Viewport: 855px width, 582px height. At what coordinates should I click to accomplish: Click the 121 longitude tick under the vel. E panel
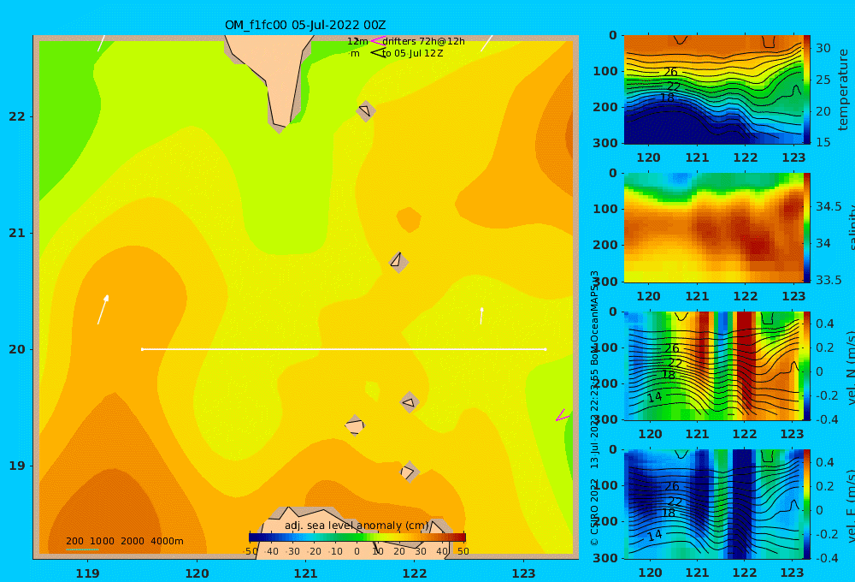pyautogui.click(x=697, y=573)
